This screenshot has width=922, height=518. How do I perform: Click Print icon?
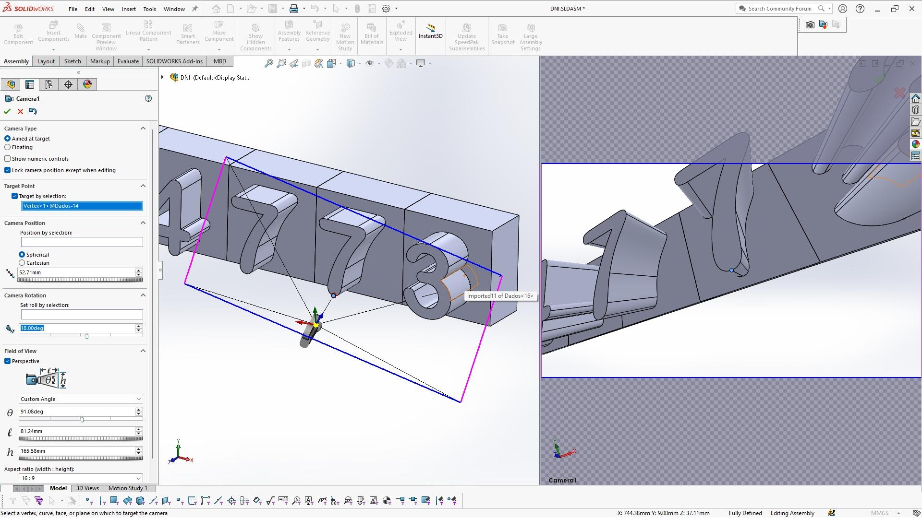click(294, 9)
